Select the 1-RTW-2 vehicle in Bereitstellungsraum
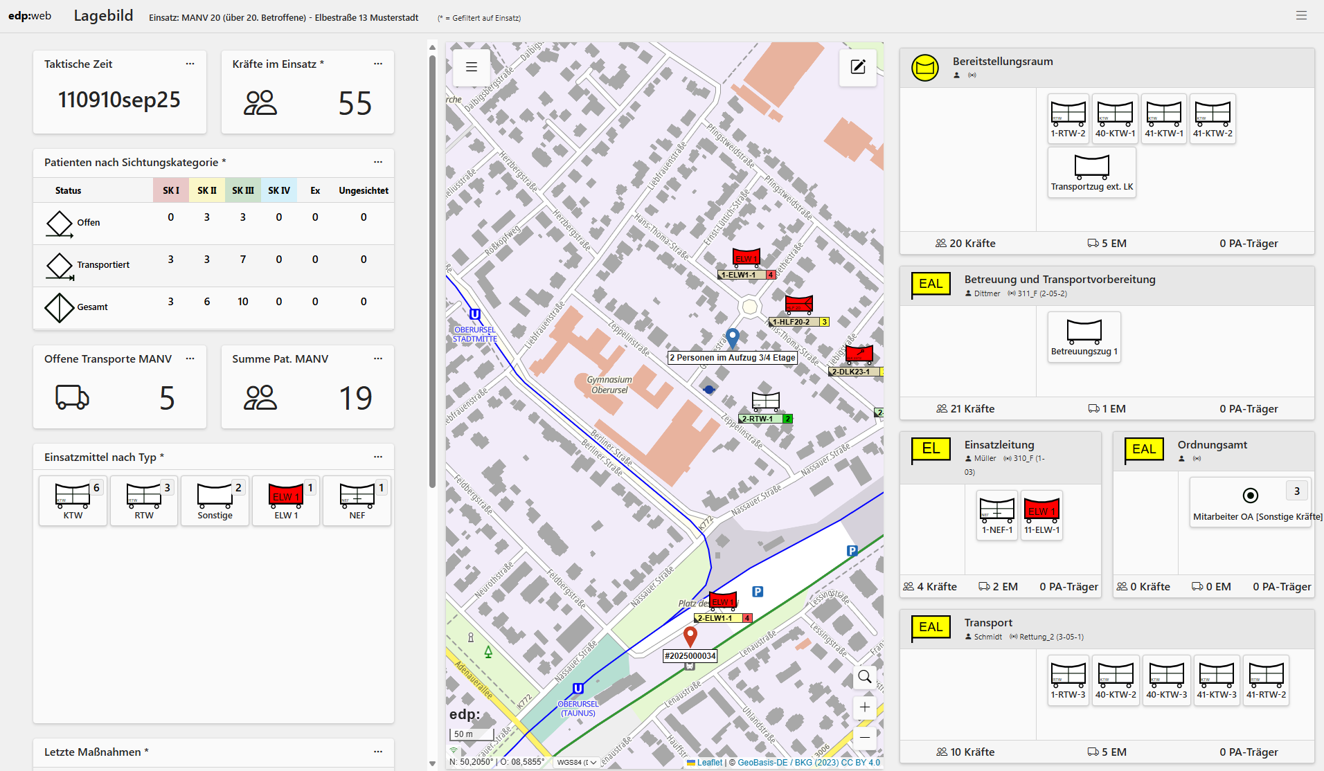Viewport: 1324px width, 771px height. pyautogui.click(x=1068, y=118)
